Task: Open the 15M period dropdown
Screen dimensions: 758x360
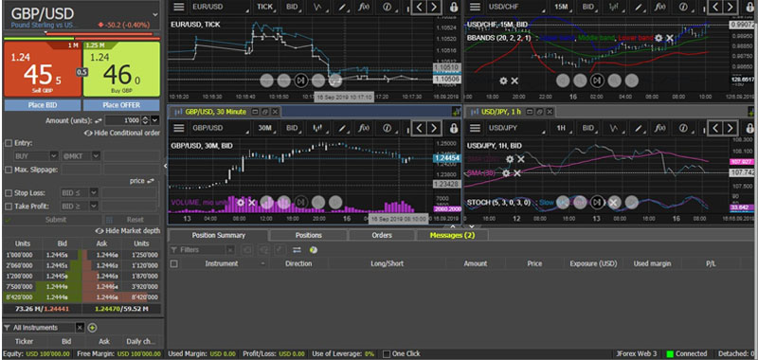Action: point(563,7)
